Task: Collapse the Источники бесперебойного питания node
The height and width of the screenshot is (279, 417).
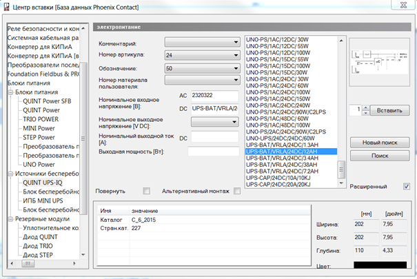Action: click(10, 174)
